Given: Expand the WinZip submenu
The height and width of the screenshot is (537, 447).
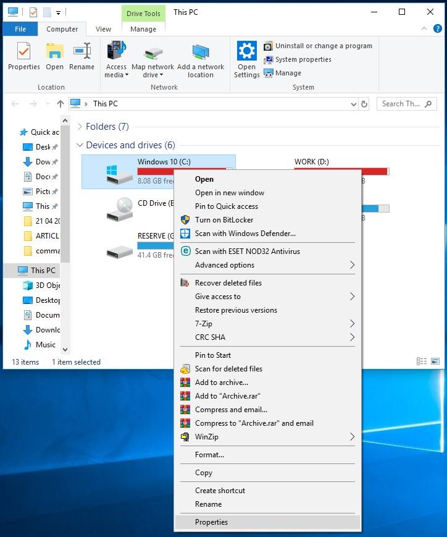Looking at the screenshot, I should tap(268, 437).
